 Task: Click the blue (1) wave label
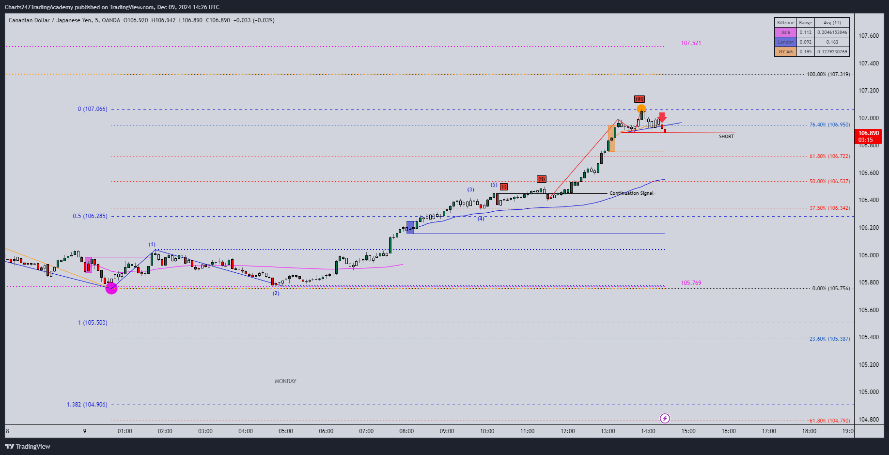152,245
